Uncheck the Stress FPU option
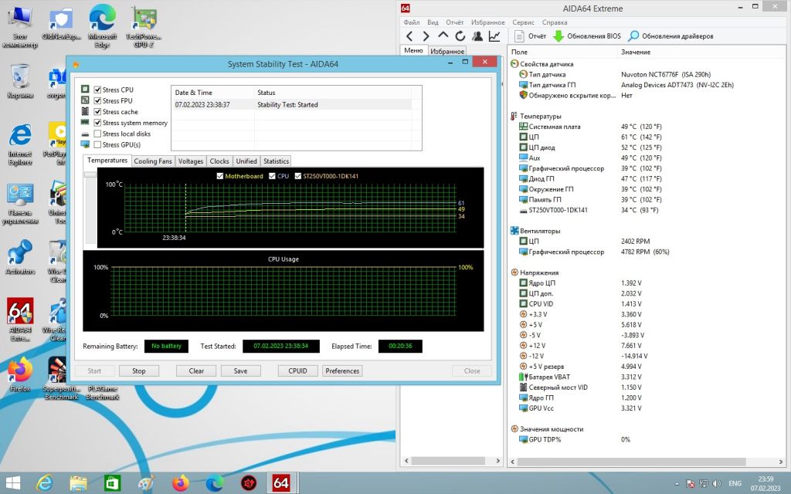Screen dimensions: 791x494 click(x=97, y=101)
